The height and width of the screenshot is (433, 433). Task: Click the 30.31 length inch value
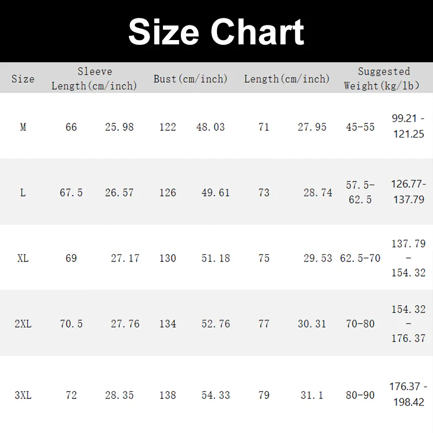tap(312, 324)
